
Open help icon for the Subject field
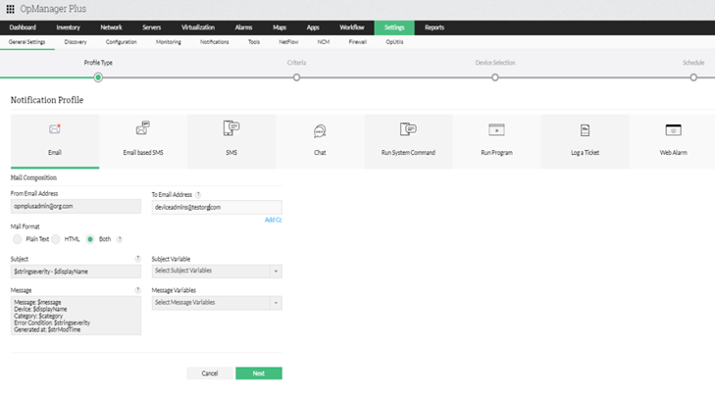(137, 259)
